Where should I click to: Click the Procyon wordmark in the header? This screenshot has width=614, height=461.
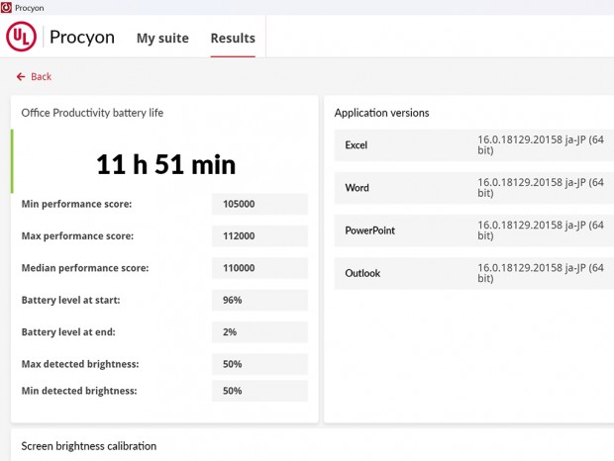pos(82,38)
